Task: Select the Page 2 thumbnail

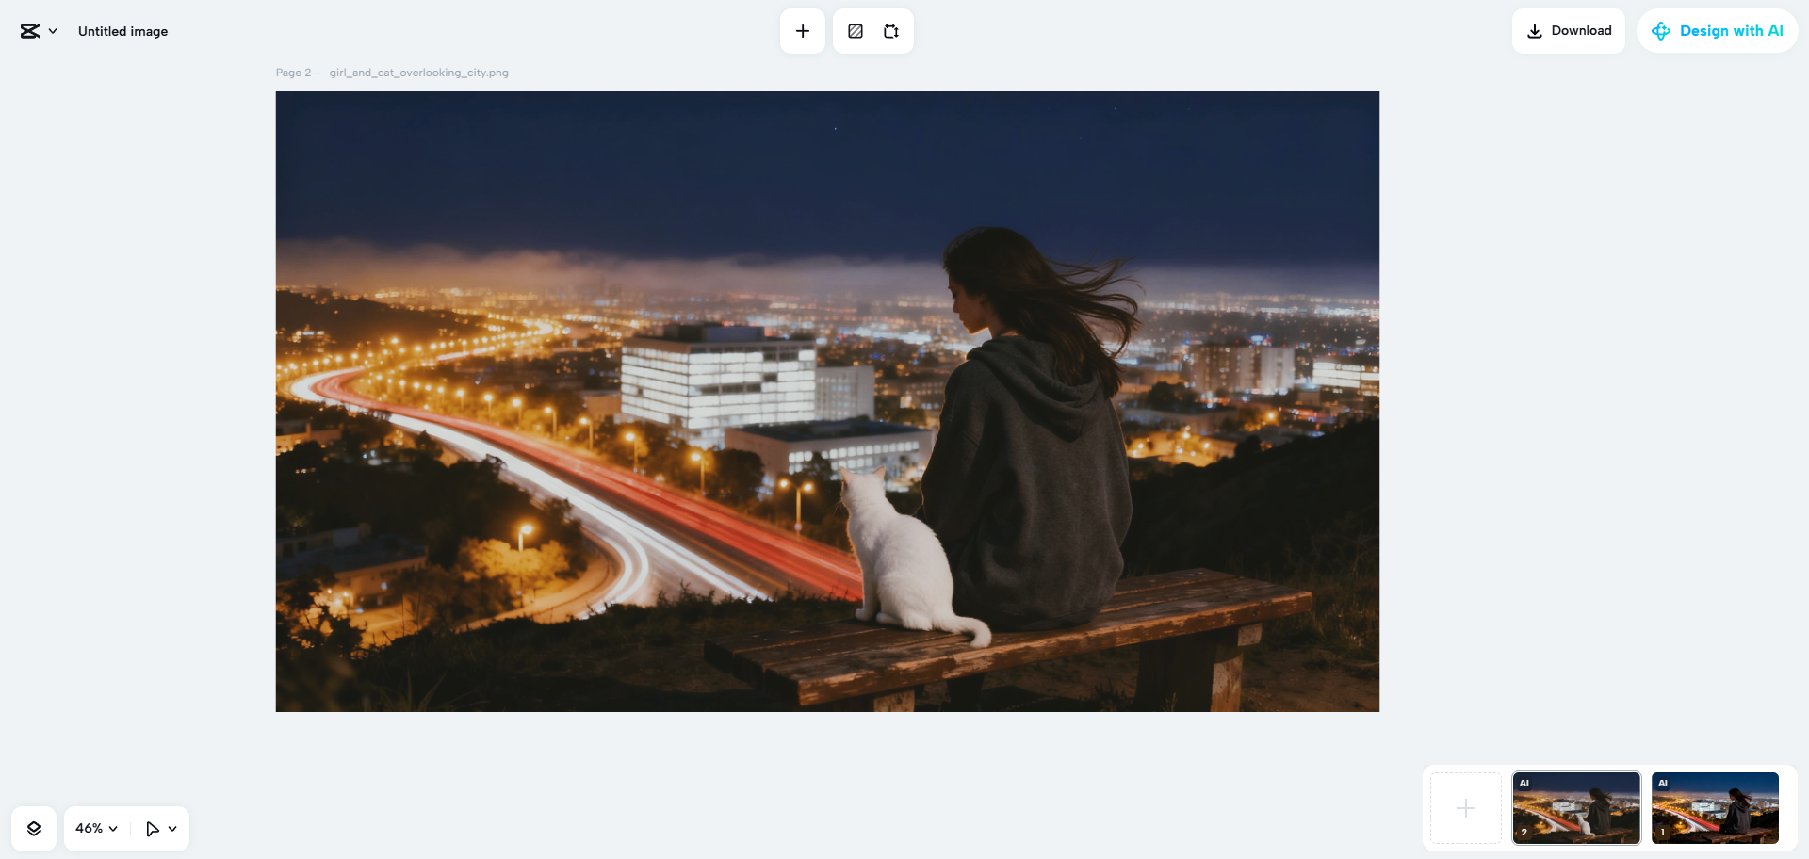Action: tap(1575, 807)
